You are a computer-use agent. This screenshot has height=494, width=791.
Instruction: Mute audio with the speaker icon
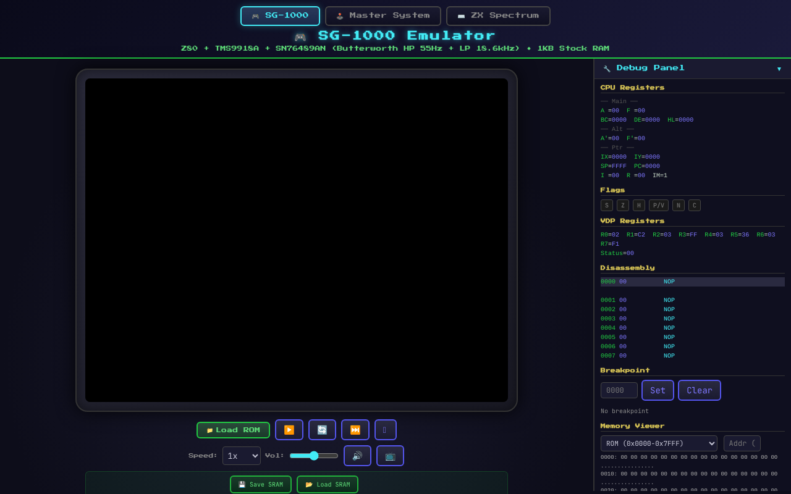point(357,456)
